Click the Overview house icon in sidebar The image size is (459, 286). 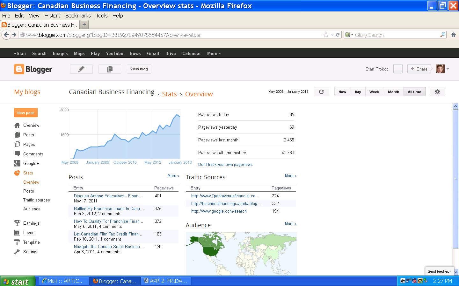(x=17, y=125)
